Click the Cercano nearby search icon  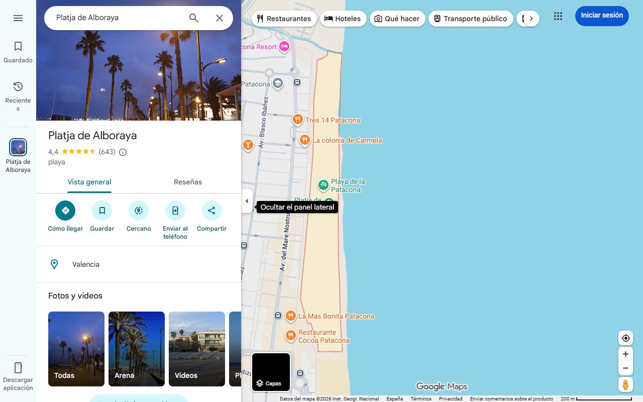click(x=139, y=211)
